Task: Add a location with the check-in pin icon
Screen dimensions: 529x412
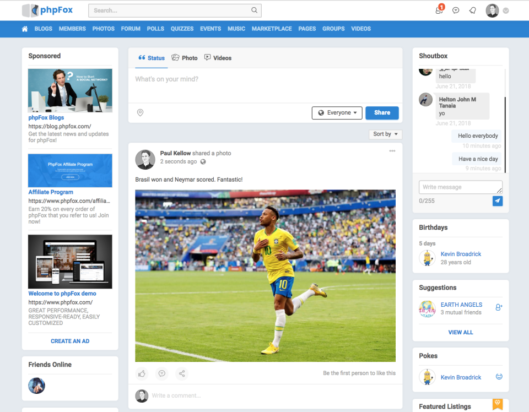Action: coord(140,112)
